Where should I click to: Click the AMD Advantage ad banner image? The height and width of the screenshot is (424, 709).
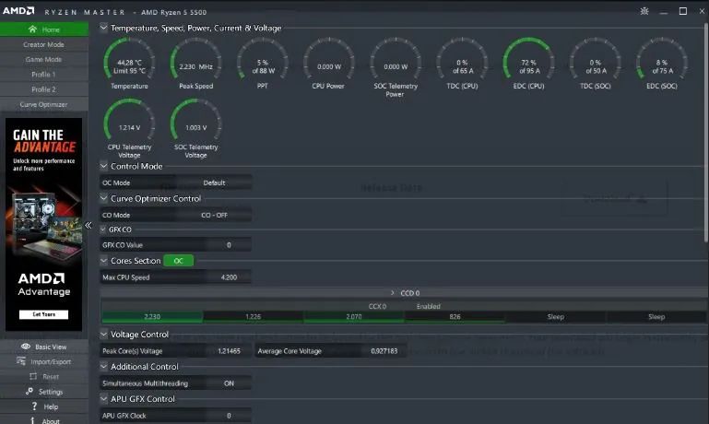click(x=44, y=224)
